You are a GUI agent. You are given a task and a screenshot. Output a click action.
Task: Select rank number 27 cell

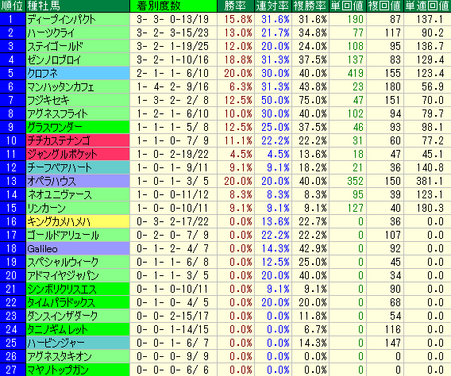pyautogui.click(x=13, y=370)
